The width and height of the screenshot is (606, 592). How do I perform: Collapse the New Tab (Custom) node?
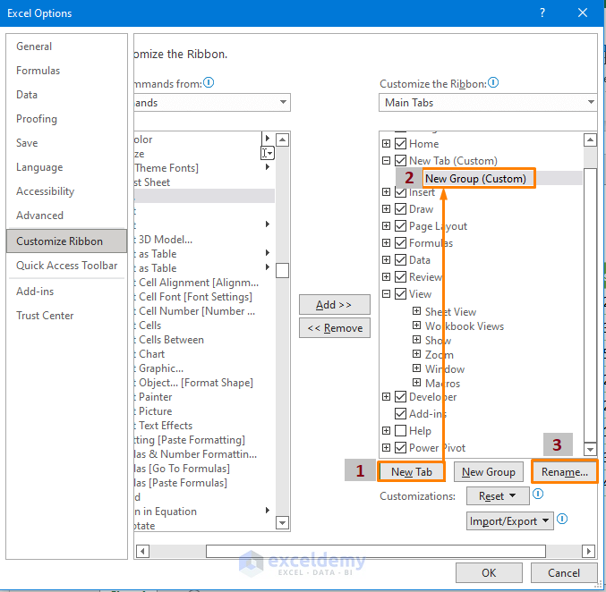(x=386, y=161)
